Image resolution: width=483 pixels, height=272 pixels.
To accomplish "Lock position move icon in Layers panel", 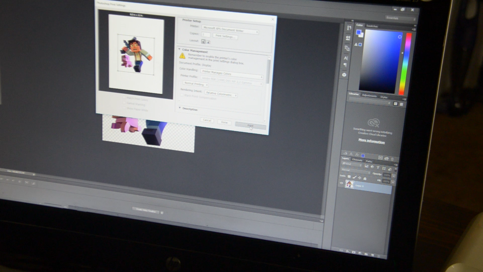I will tap(360, 178).
